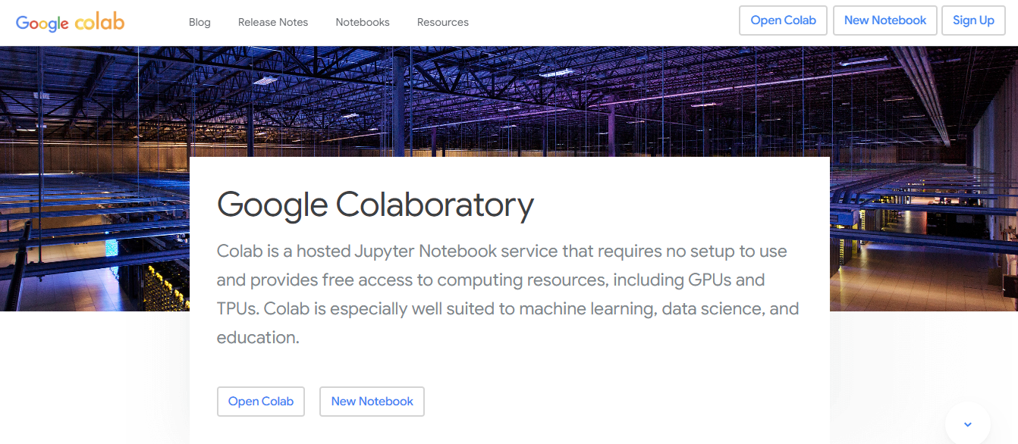Click the scroll-down chevron circle button
Image resolution: width=1018 pixels, height=444 pixels.
[968, 424]
